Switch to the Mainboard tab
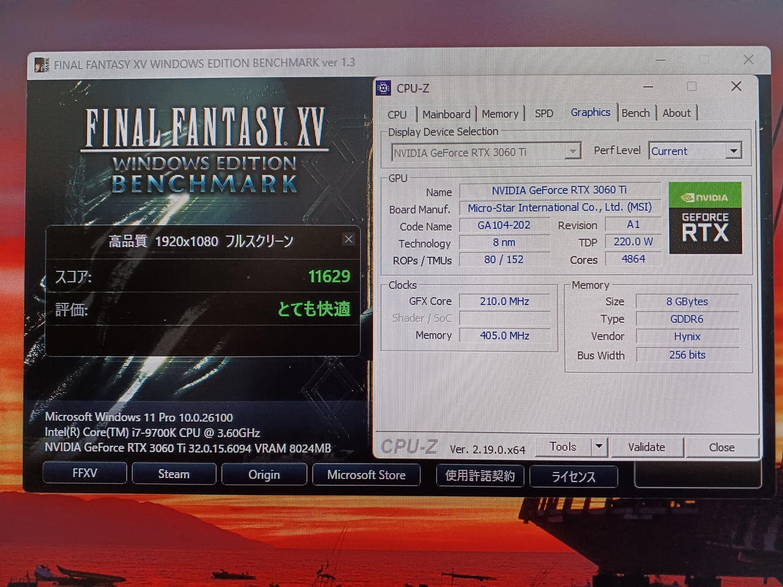Viewport: 783px width, 587px height. tap(447, 114)
